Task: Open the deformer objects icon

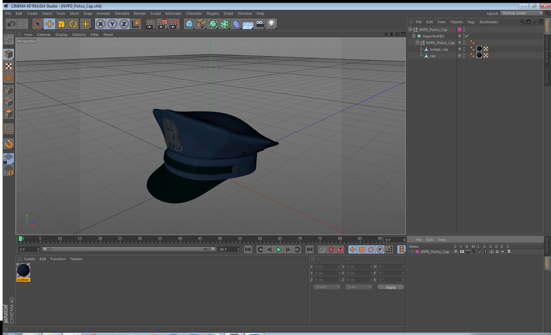Action: [x=236, y=24]
